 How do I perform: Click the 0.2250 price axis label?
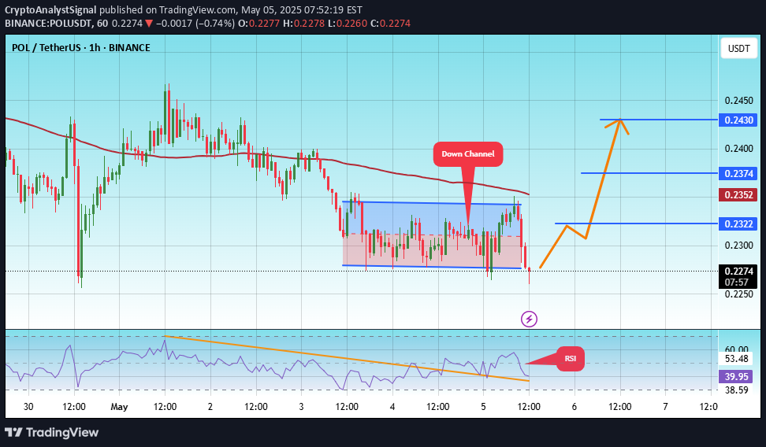[738, 294]
